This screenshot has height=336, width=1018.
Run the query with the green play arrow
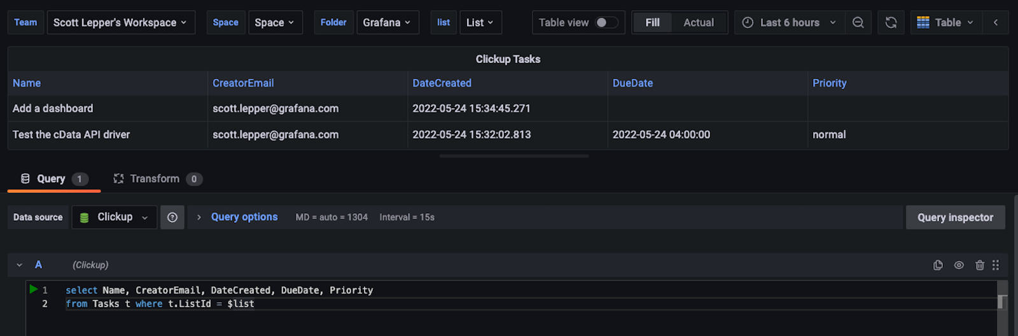(x=33, y=290)
